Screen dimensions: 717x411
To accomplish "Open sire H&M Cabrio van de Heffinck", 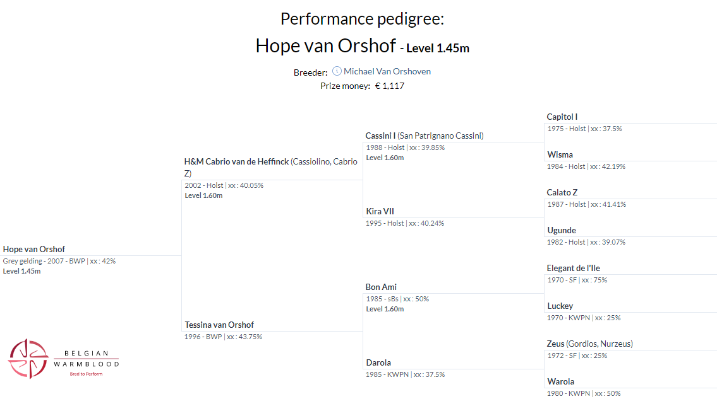I will pos(237,161).
